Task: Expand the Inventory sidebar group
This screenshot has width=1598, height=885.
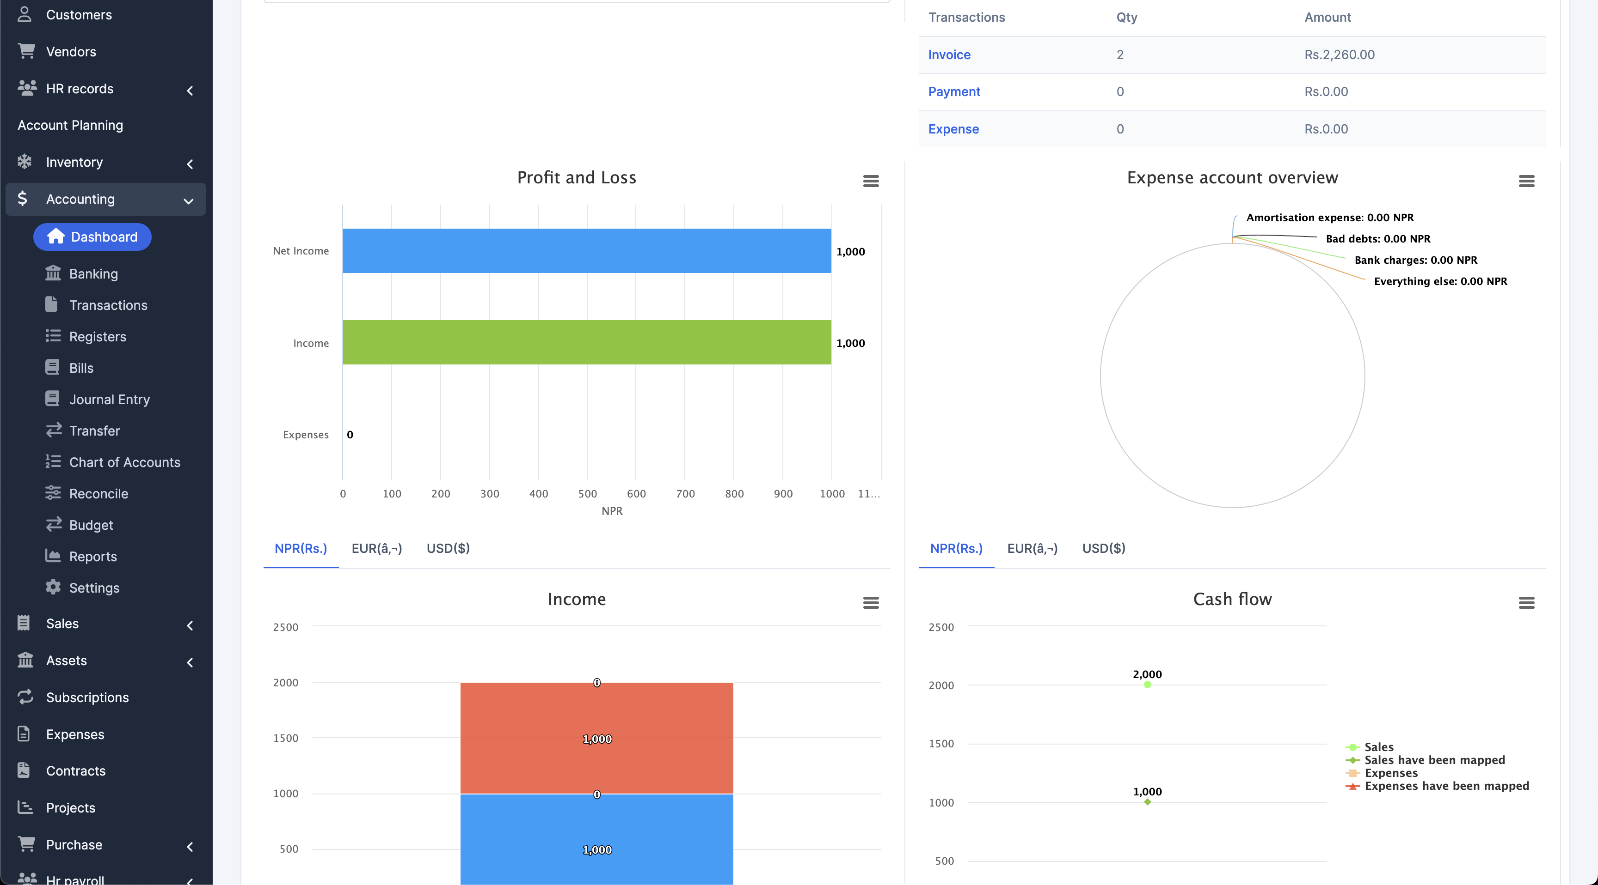Action: click(x=190, y=164)
